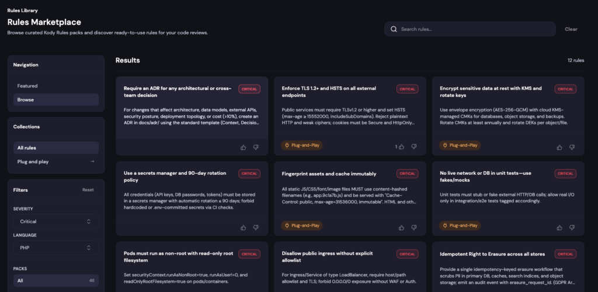The height and width of the screenshot is (292, 598).
Task: Reset all filters
Action: click(88, 190)
